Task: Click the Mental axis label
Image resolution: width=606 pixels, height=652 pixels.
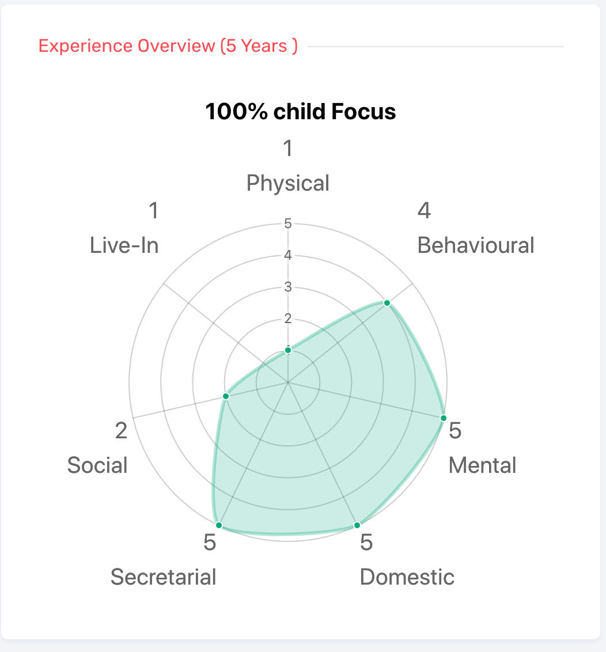Action: [x=482, y=465]
